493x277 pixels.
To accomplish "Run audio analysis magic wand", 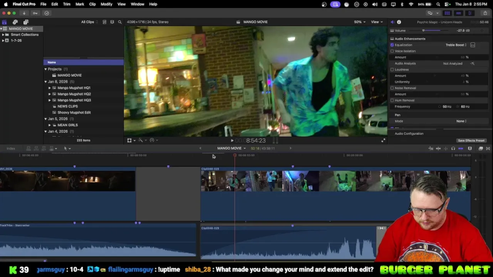I will tap(473, 63).
